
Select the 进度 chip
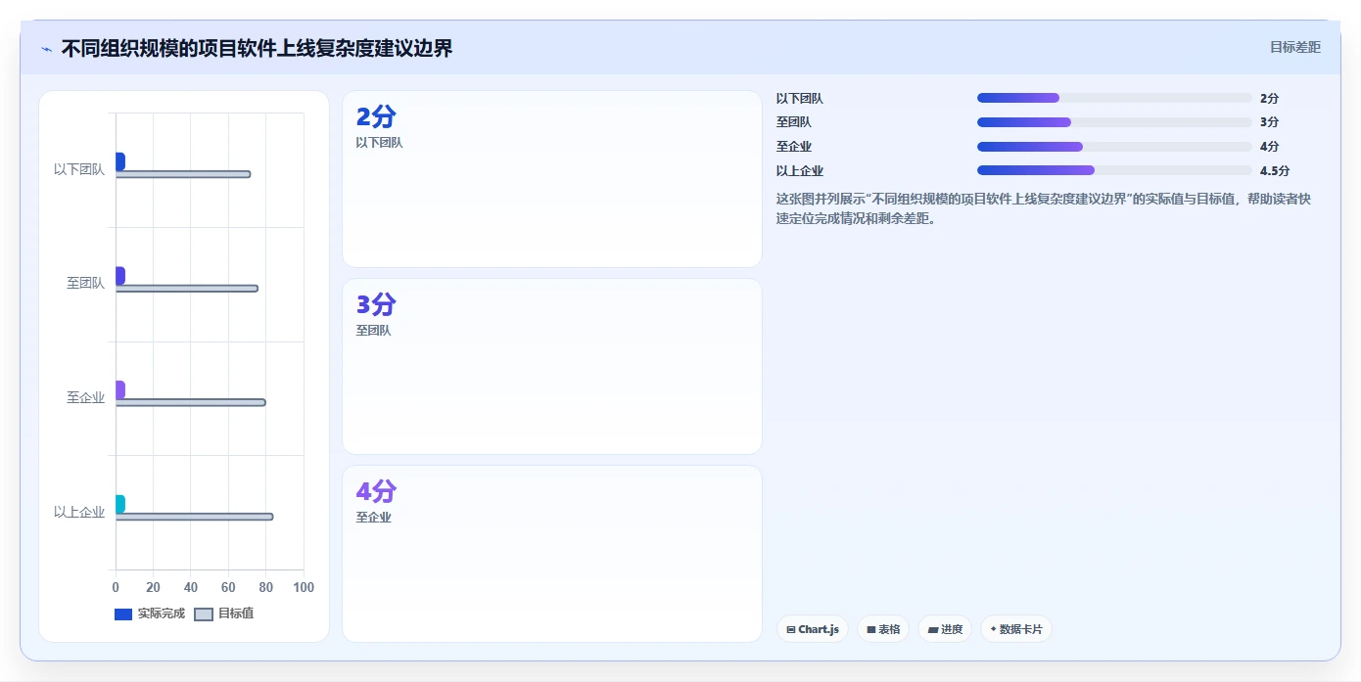pos(945,629)
